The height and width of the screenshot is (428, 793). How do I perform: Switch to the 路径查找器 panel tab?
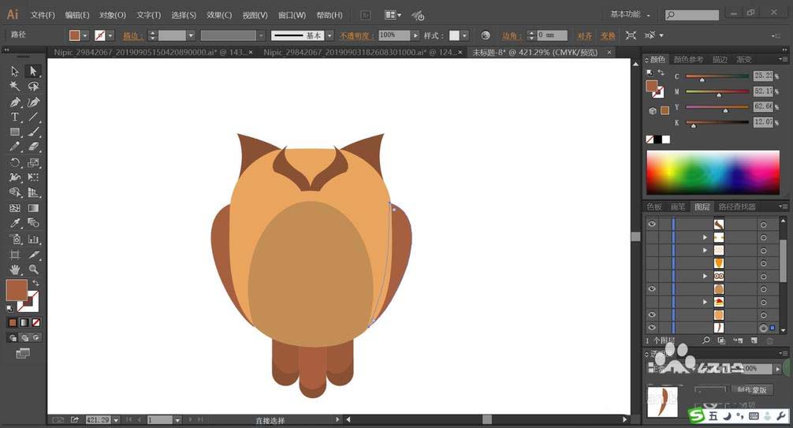pos(737,207)
